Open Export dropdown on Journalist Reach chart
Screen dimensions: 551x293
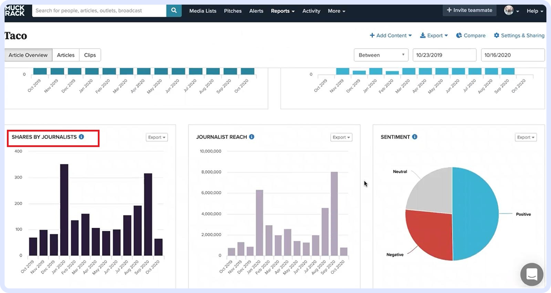(341, 137)
